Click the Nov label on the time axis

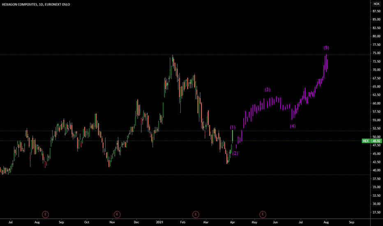click(x=112, y=222)
